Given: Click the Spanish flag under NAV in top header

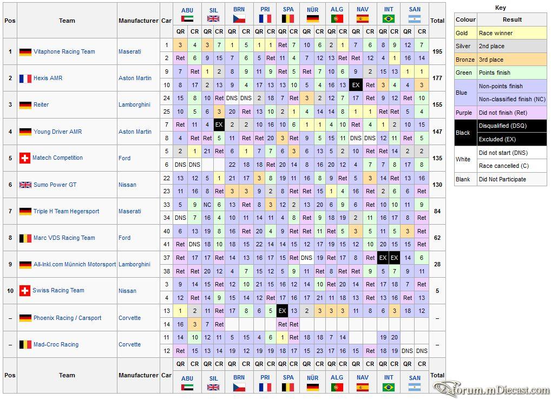Looking at the screenshot, I should 362,18.
